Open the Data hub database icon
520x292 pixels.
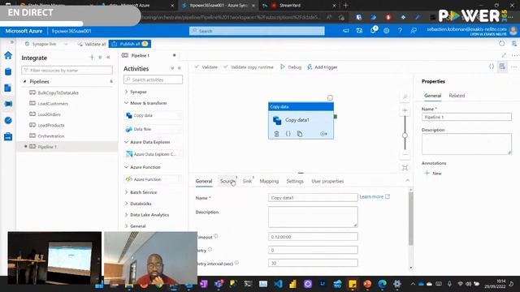pos(8,71)
